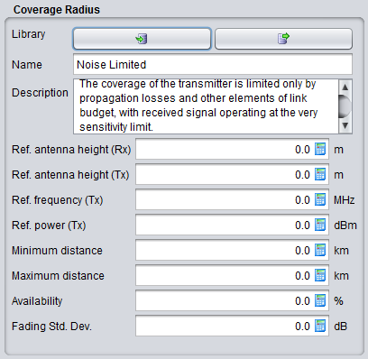This screenshot has width=368, height=359.
Task: Click the Fading Std. Dev. value field
Action: coord(232,326)
